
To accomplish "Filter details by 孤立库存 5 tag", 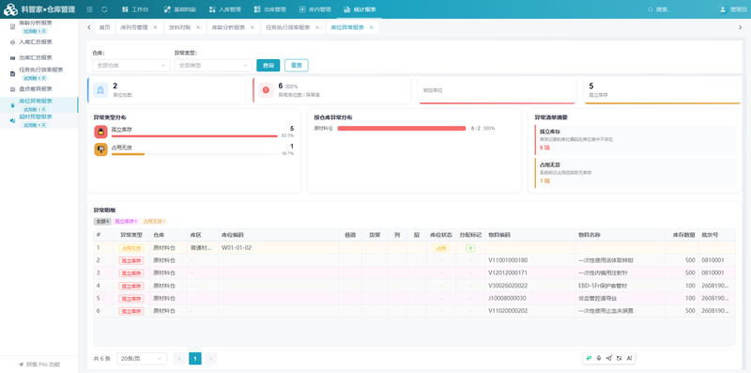I will [127, 222].
